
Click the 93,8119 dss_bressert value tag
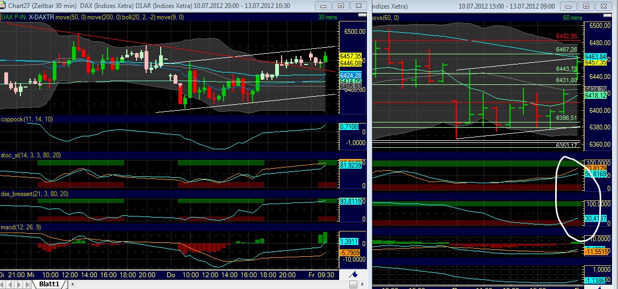click(x=351, y=201)
